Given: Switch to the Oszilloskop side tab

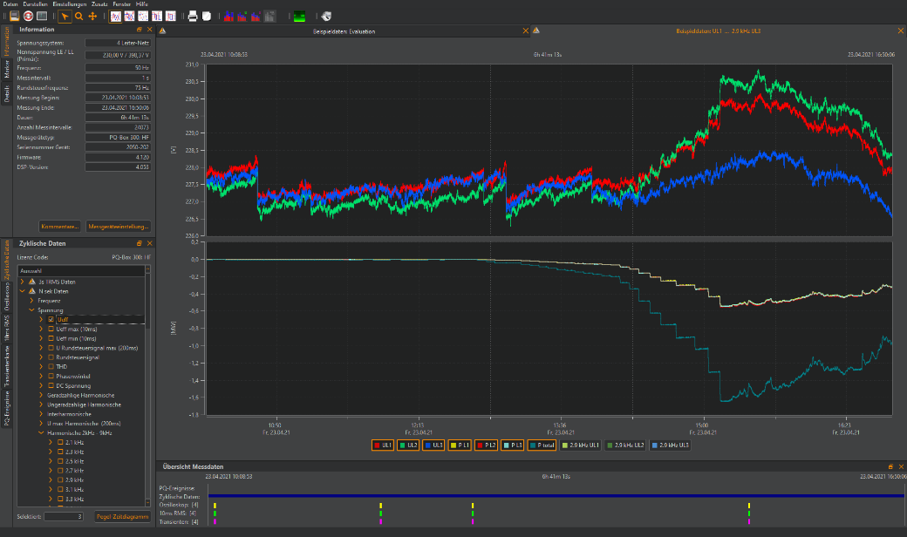Looking at the screenshot, I should [7, 296].
